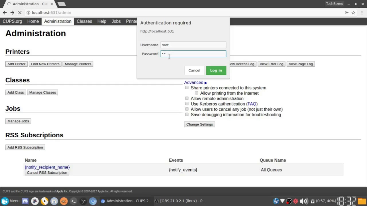This screenshot has height=206, width=367.
Task: Click Add Class button
Action: tap(15, 92)
